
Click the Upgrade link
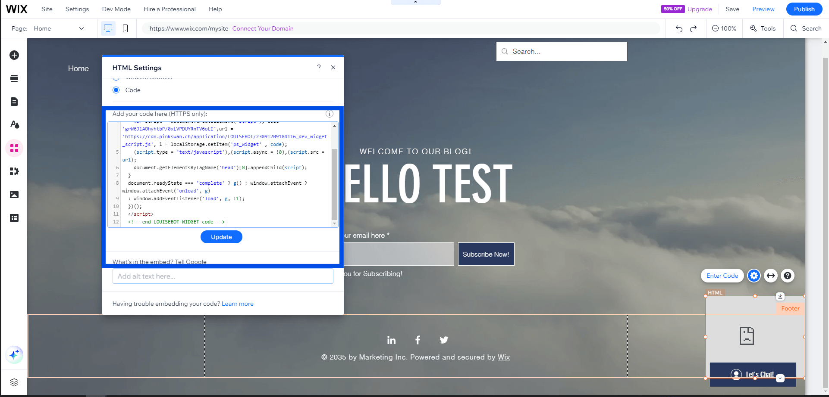tap(700, 9)
